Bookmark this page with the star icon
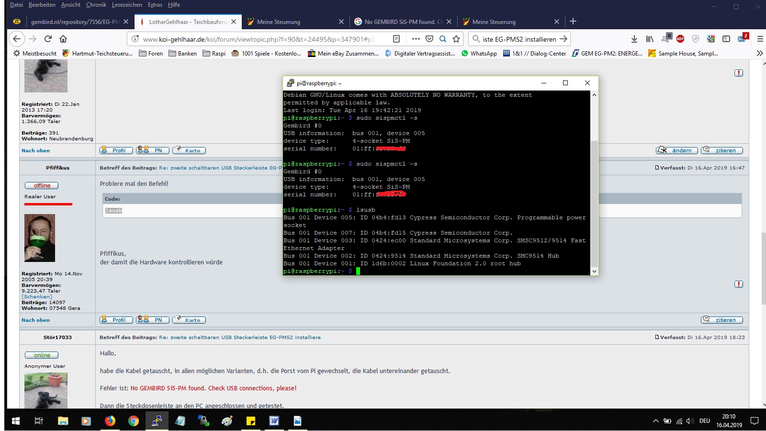This screenshot has height=431, width=766. point(456,39)
